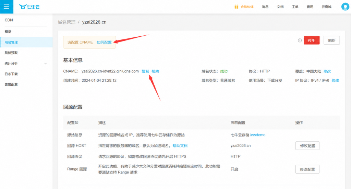Open the 帮助 link beside CNAME
Image resolution: width=351 pixels, height=189 pixels.
pos(155,71)
